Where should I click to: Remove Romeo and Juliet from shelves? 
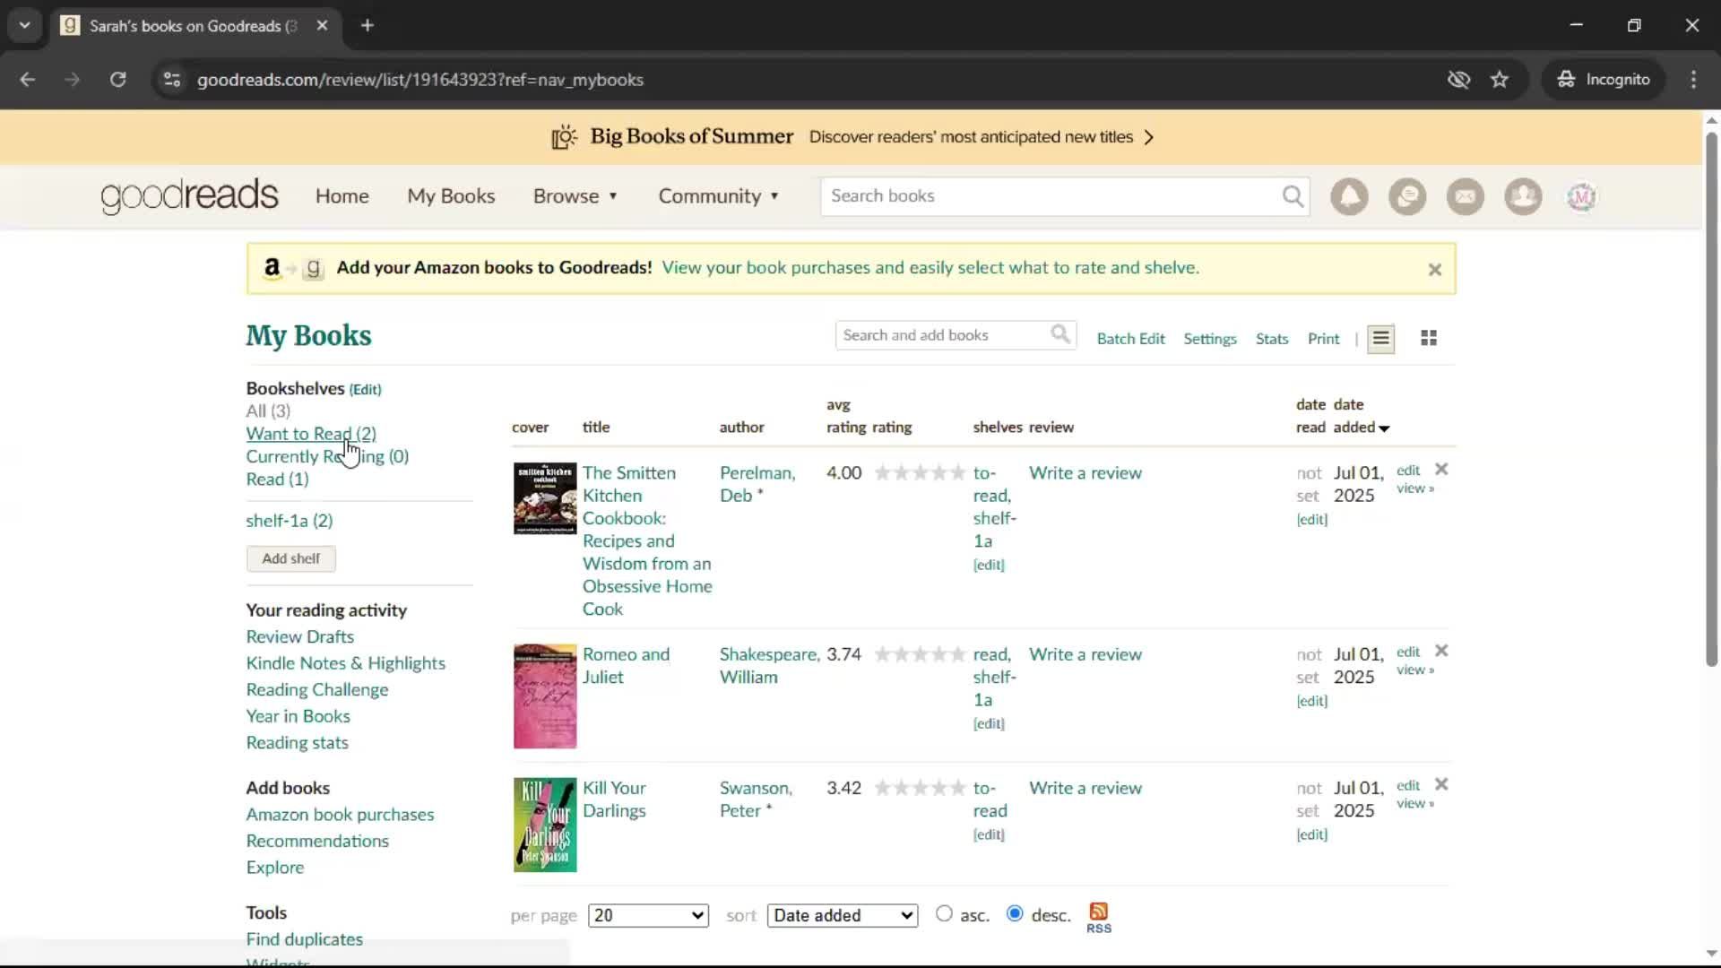(1441, 651)
